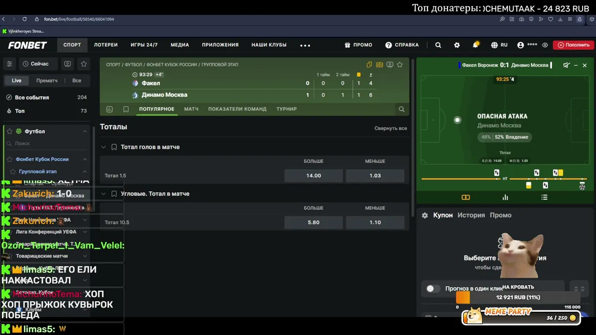This screenshot has height=335, width=596.
Task: Toggle balance visibility eye icon
Action: point(545,45)
